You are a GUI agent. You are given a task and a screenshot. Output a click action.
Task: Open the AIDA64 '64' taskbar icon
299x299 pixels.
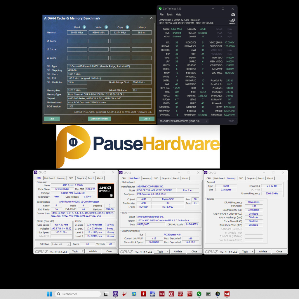[227, 294]
